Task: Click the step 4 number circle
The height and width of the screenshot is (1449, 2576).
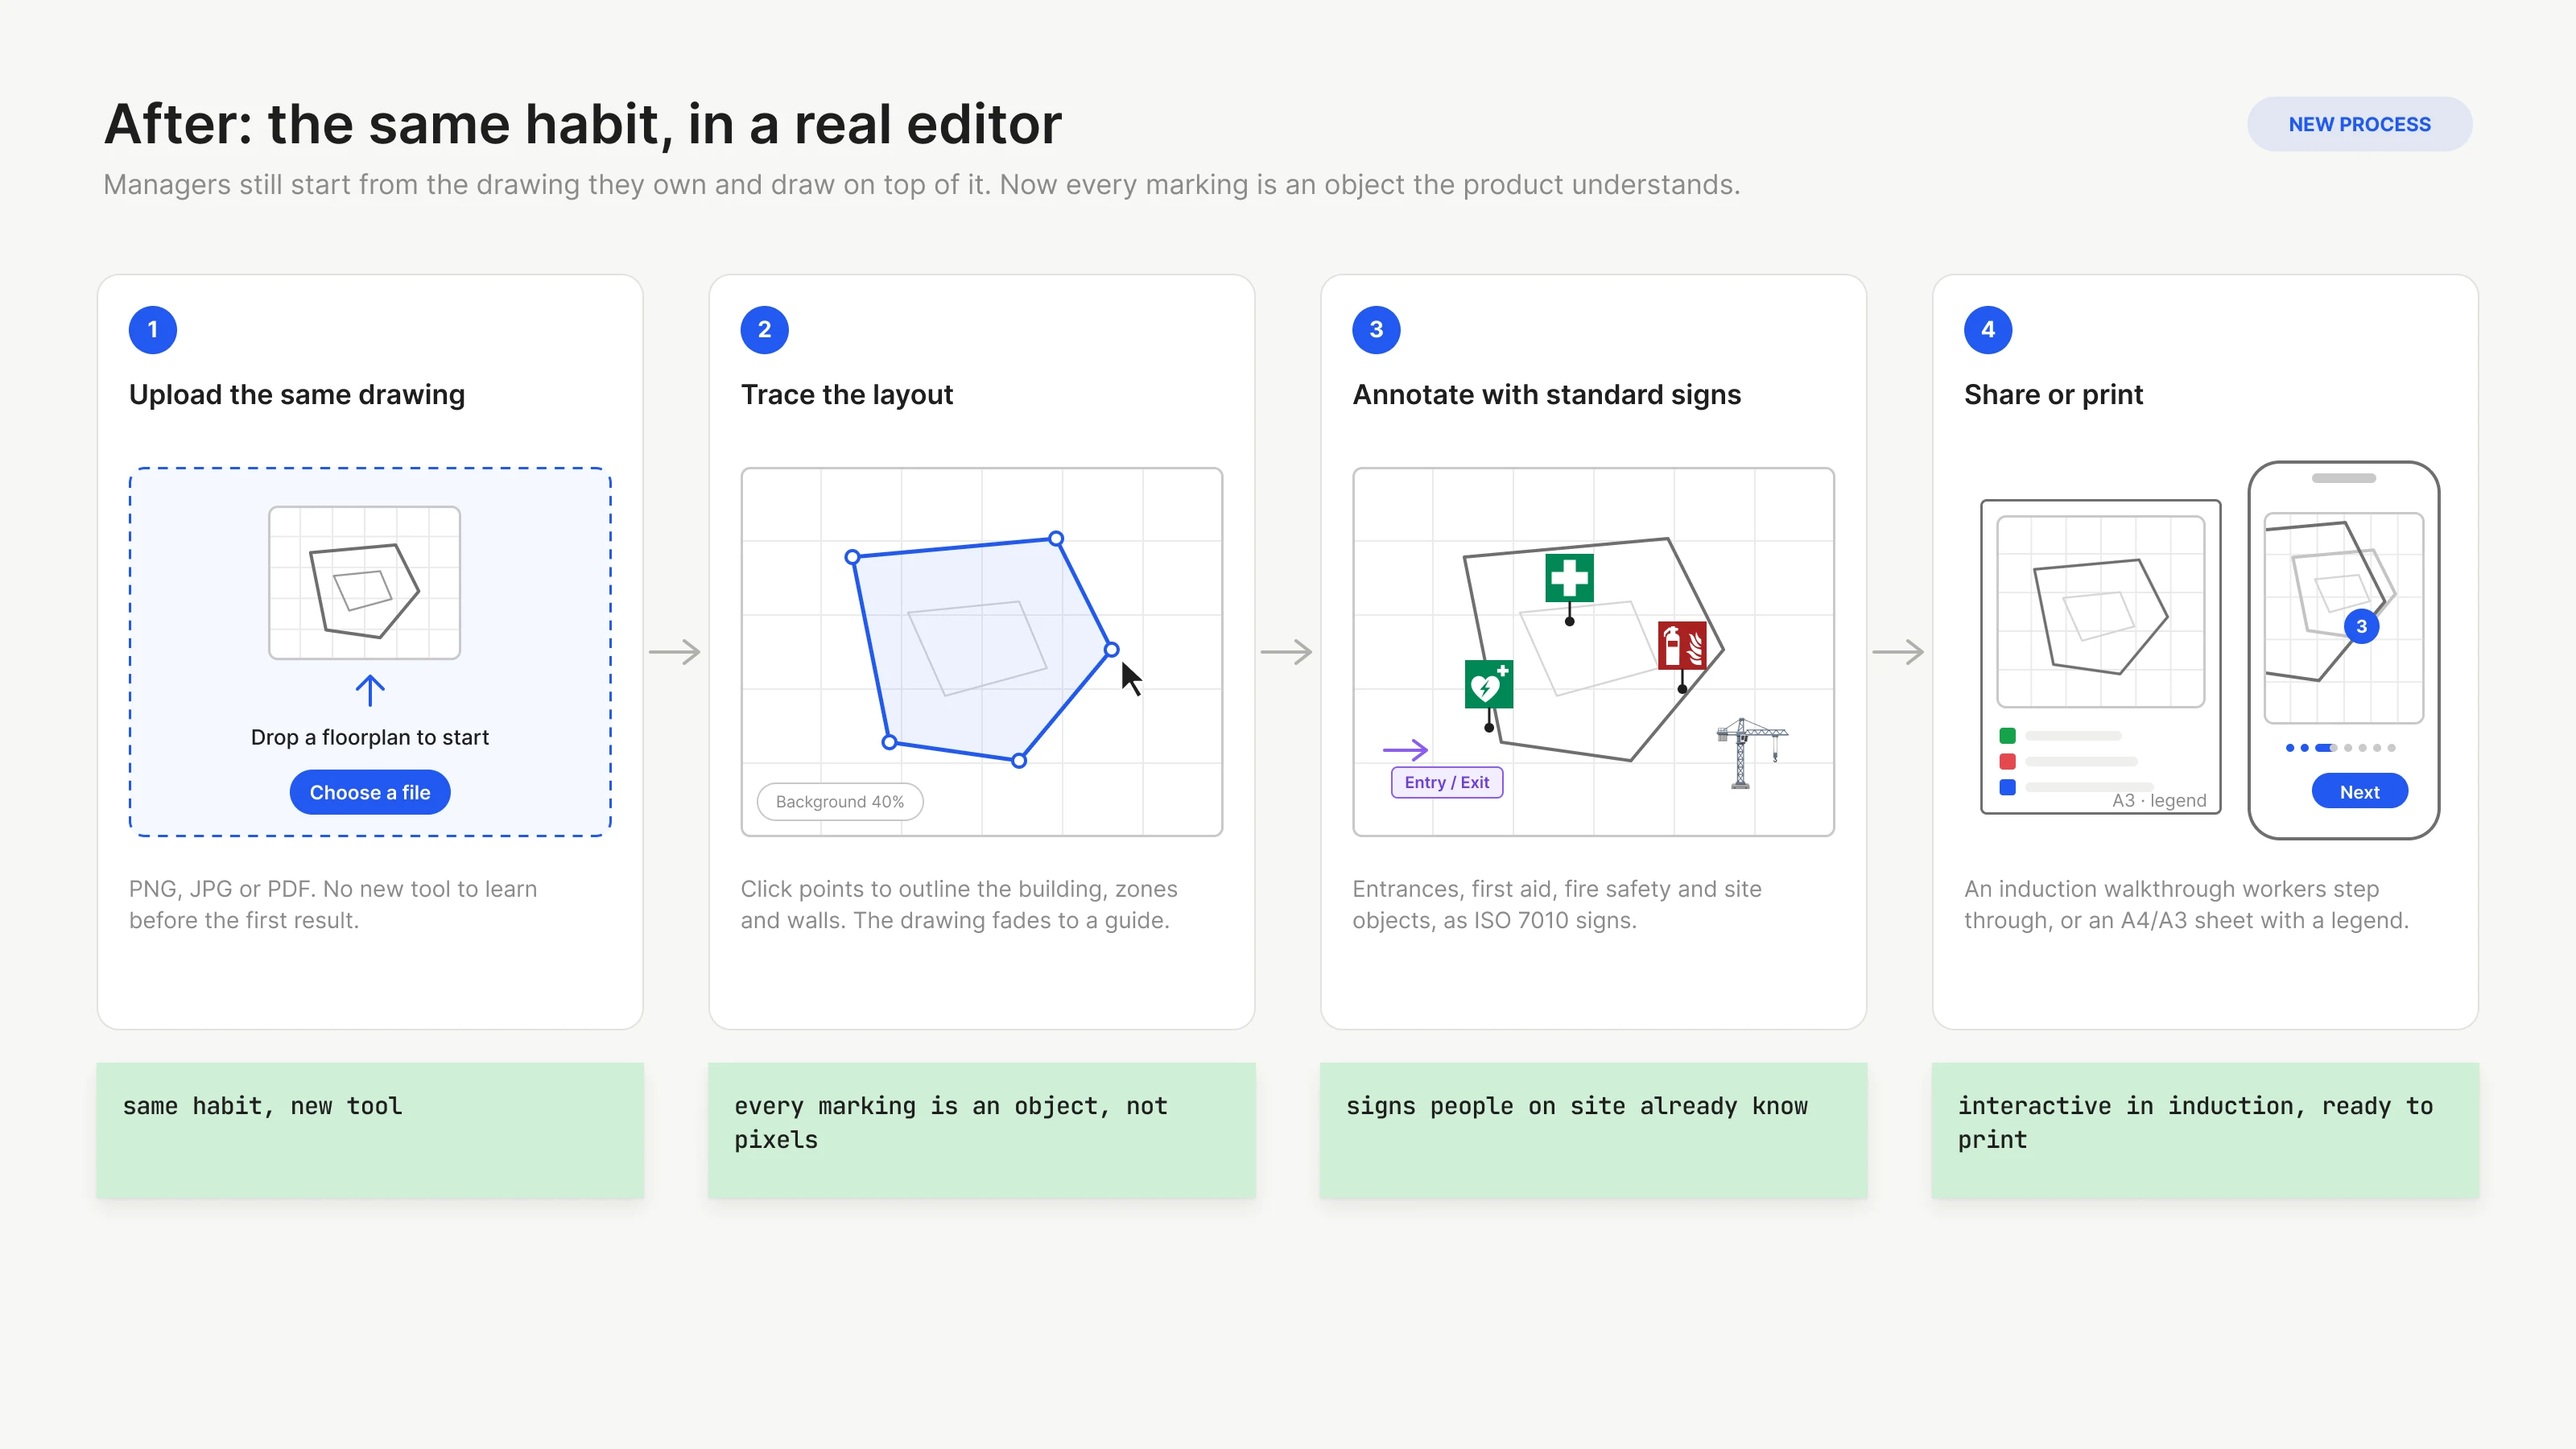Action: [x=1988, y=329]
